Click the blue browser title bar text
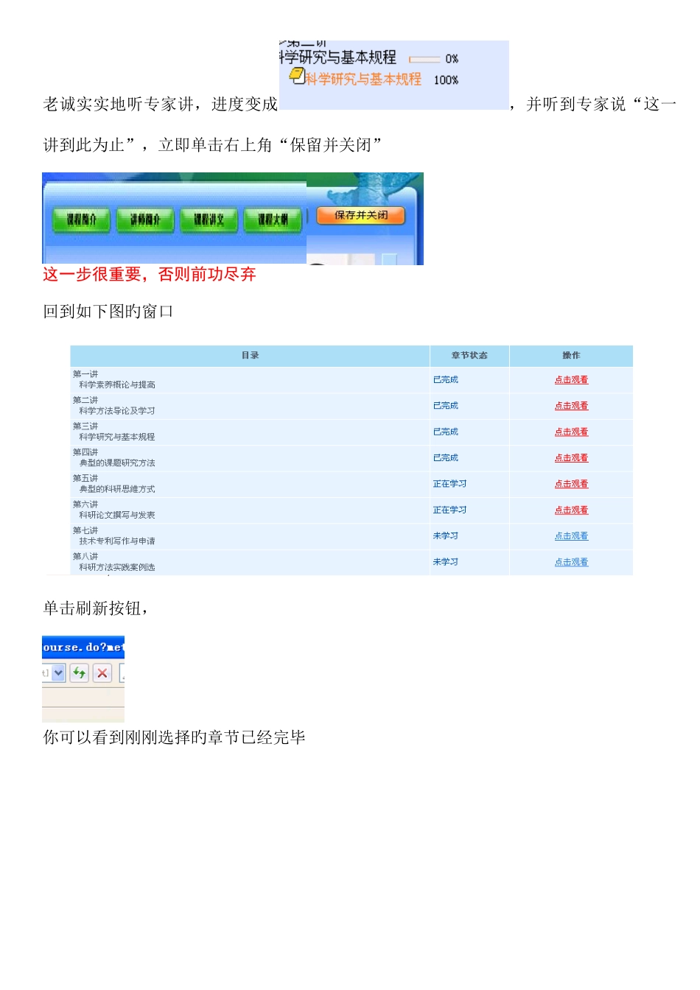This screenshot has width=700, height=990. coord(83,647)
